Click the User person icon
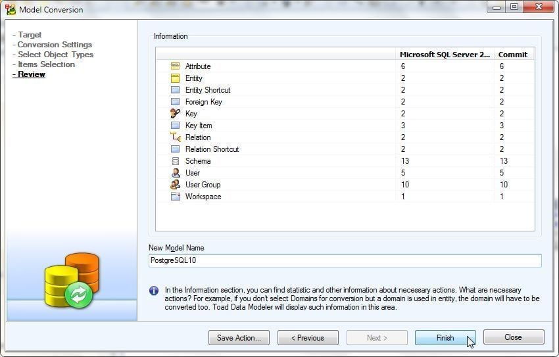The width and height of the screenshot is (559, 357). [175, 173]
